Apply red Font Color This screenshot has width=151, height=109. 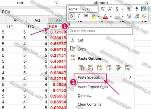[x=105, y=16]
